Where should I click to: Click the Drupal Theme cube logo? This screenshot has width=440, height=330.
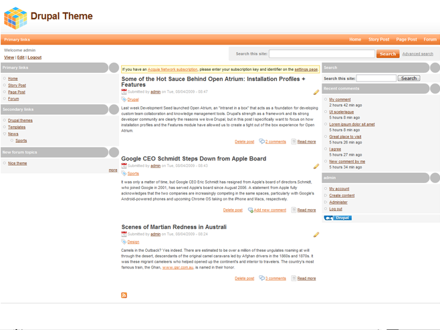pyautogui.click(x=15, y=18)
